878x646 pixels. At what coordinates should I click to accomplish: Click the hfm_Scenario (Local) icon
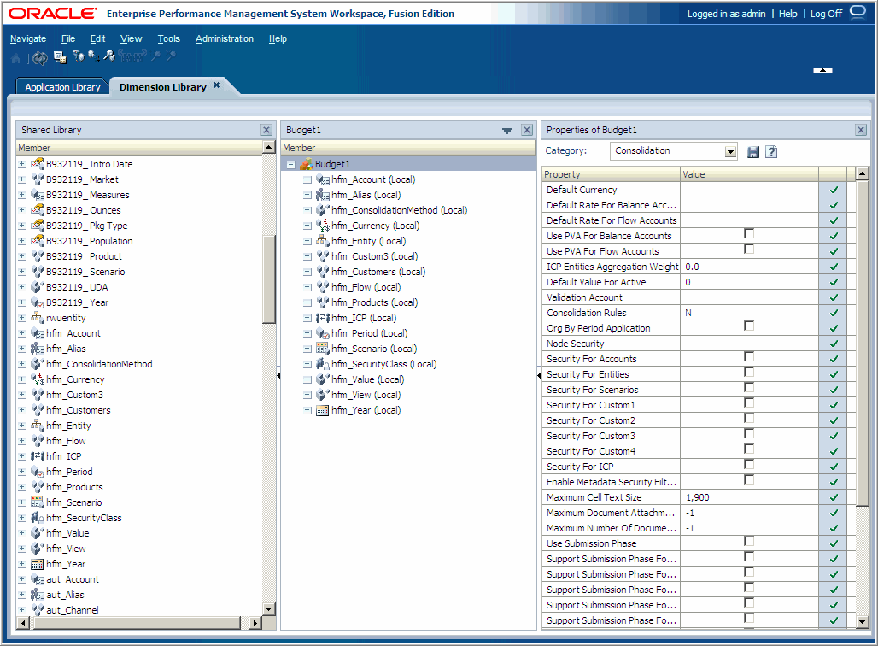pyautogui.click(x=323, y=349)
